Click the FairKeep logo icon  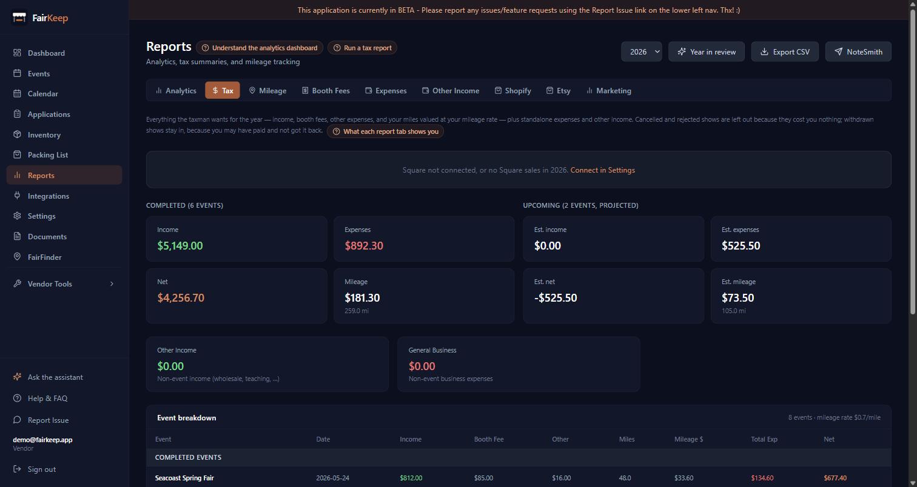(x=19, y=18)
